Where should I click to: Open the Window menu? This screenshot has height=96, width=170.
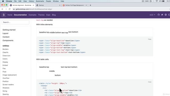(x=56, y=1)
